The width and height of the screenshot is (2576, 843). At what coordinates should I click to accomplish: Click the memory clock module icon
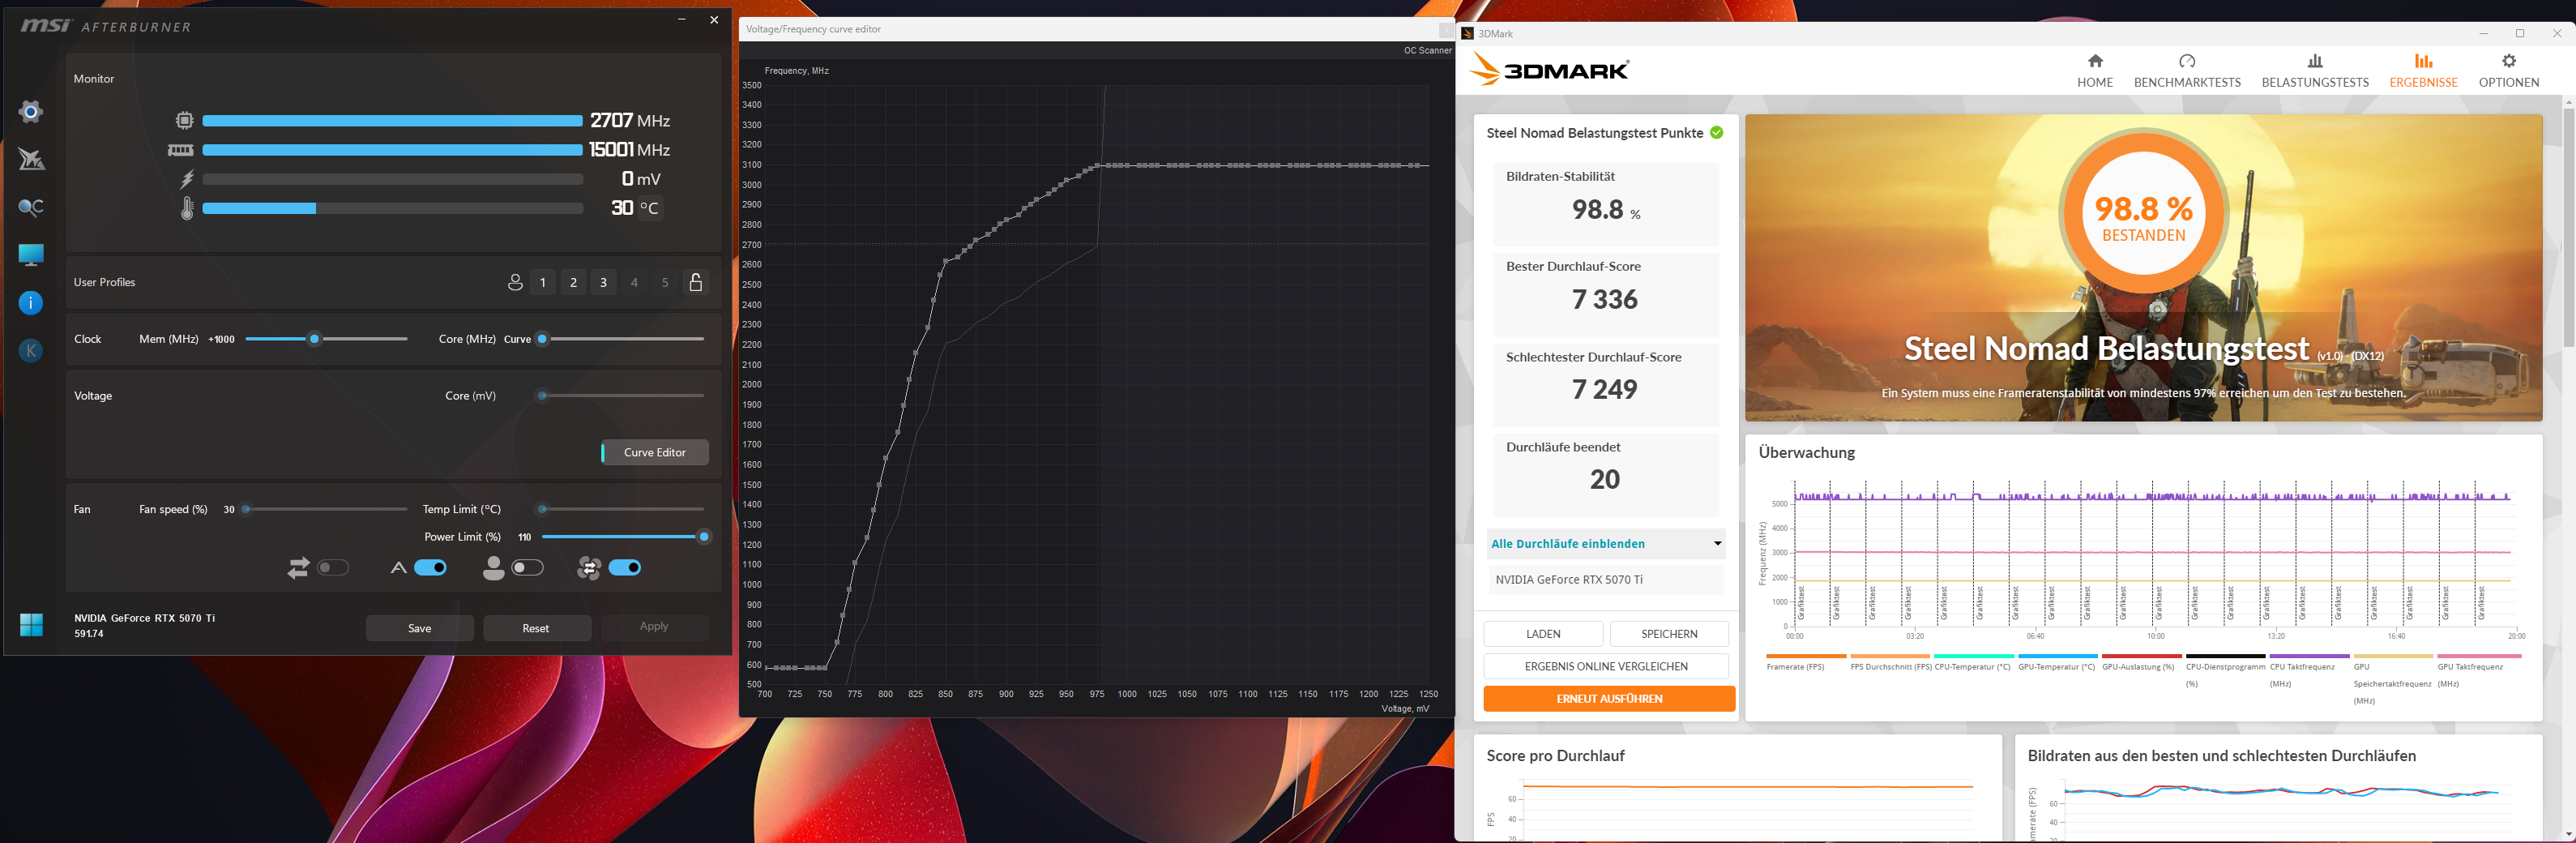pyautogui.click(x=181, y=150)
